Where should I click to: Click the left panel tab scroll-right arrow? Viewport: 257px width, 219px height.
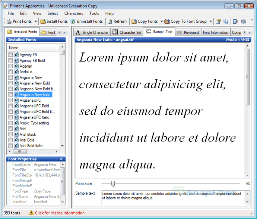(64, 33)
